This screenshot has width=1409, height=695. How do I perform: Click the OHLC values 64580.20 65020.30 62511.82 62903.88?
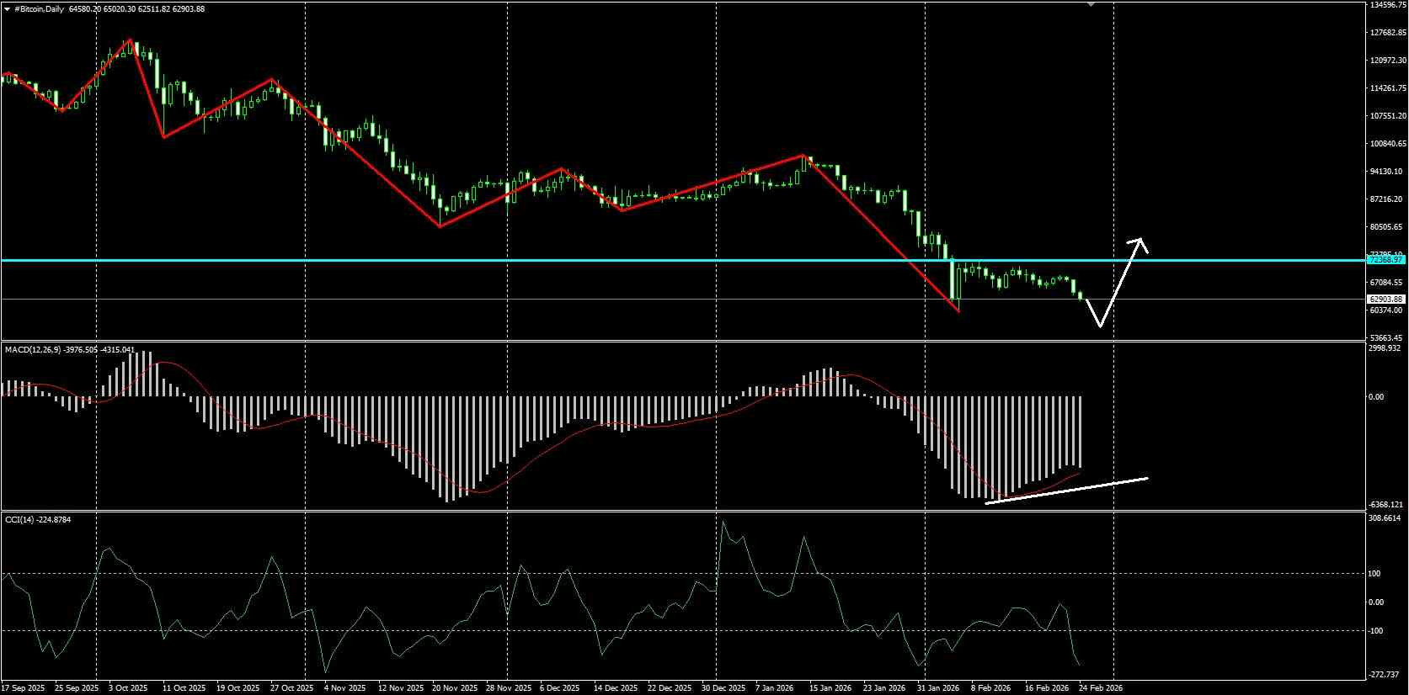pos(136,8)
